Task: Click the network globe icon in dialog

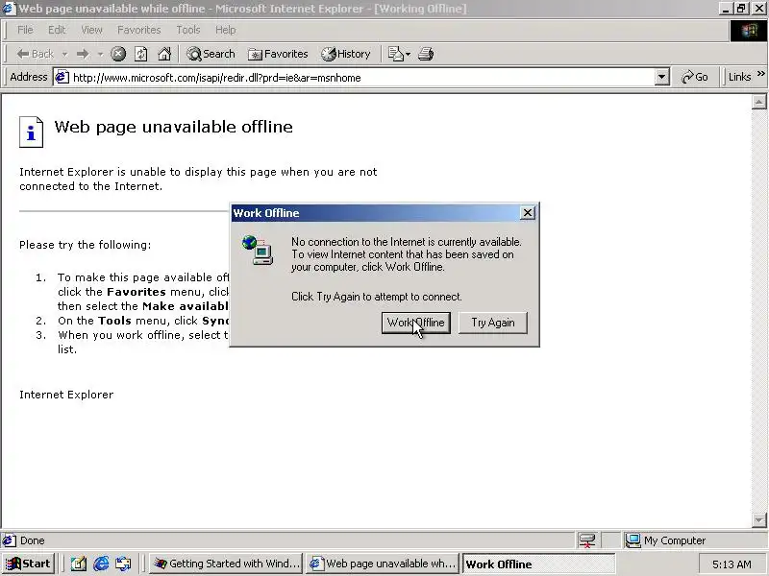Action: (x=258, y=250)
